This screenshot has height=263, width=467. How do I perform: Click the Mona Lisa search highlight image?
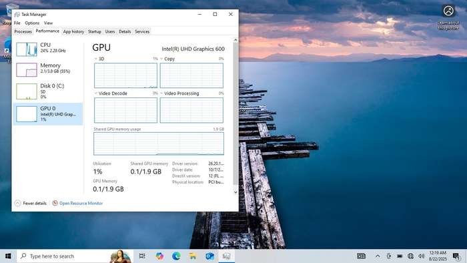120,256
